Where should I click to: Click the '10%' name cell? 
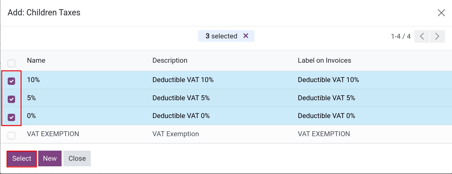click(x=34, y=80)
